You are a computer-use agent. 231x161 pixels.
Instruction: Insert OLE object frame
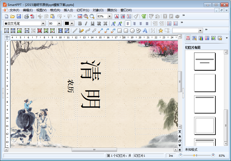[x=27, y=31]
